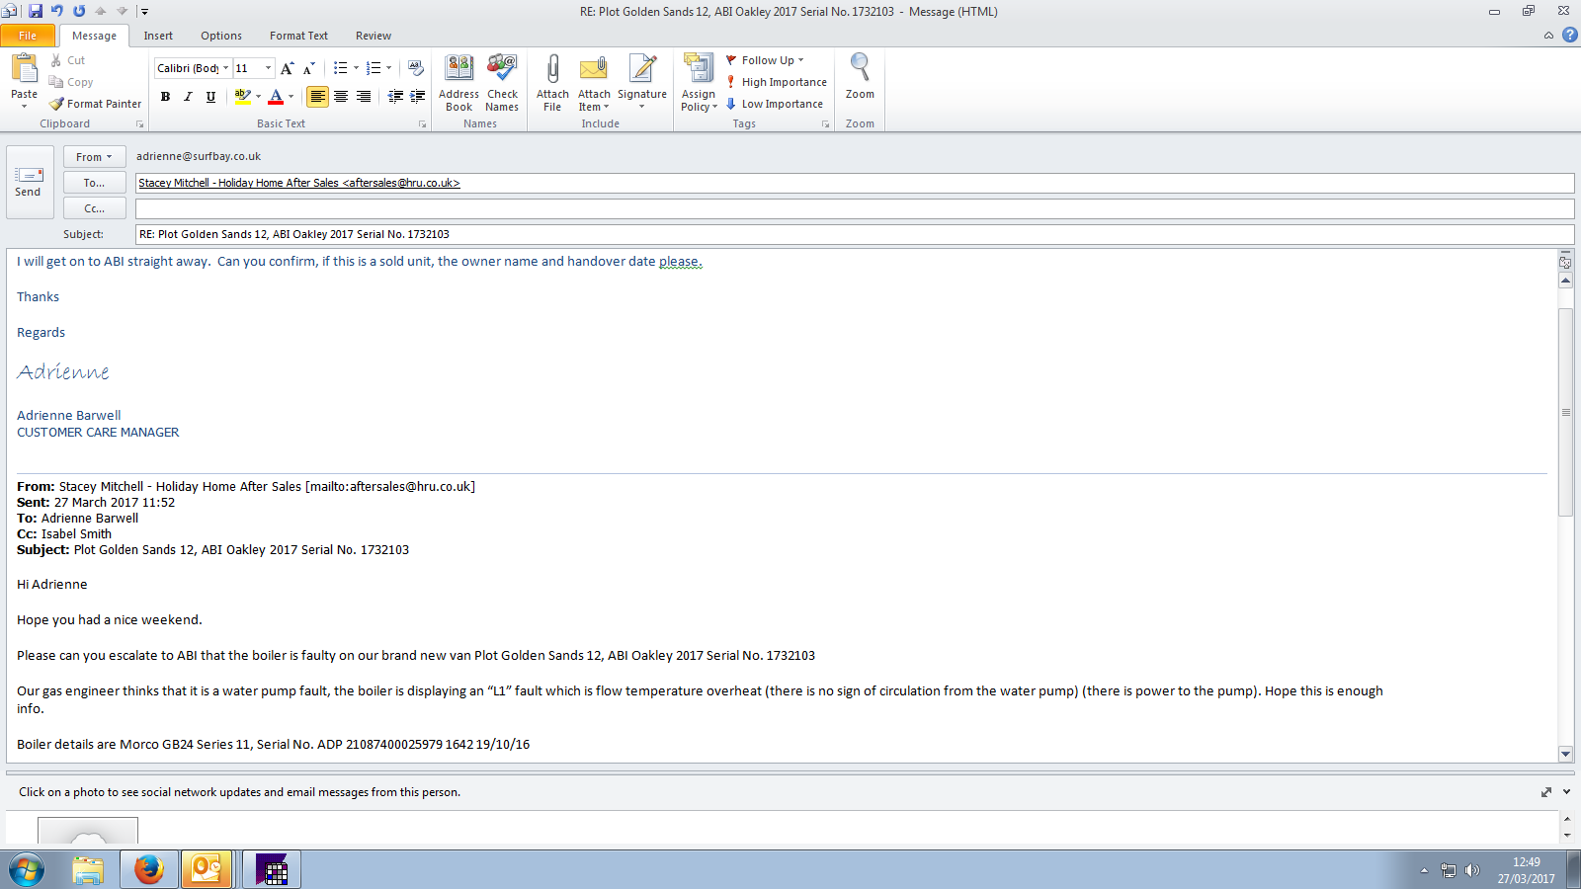
Task: Click the To... button to pick recipients
Action: [94, 183]
